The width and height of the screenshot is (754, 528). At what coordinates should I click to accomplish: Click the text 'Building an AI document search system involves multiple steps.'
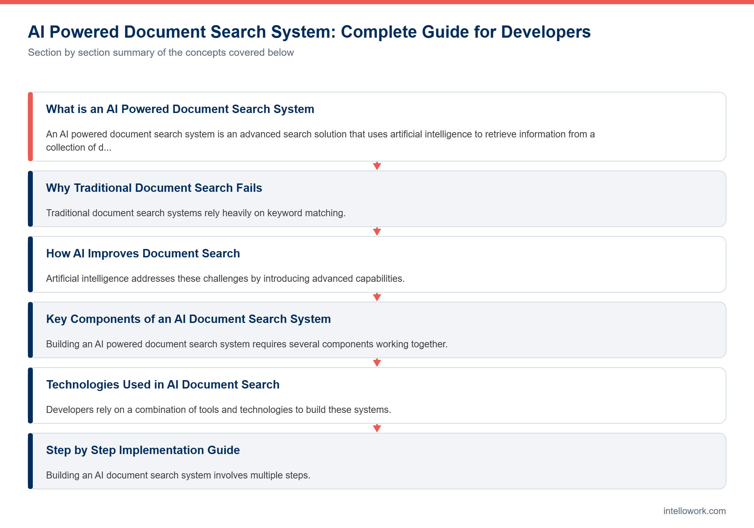(178, 475)
